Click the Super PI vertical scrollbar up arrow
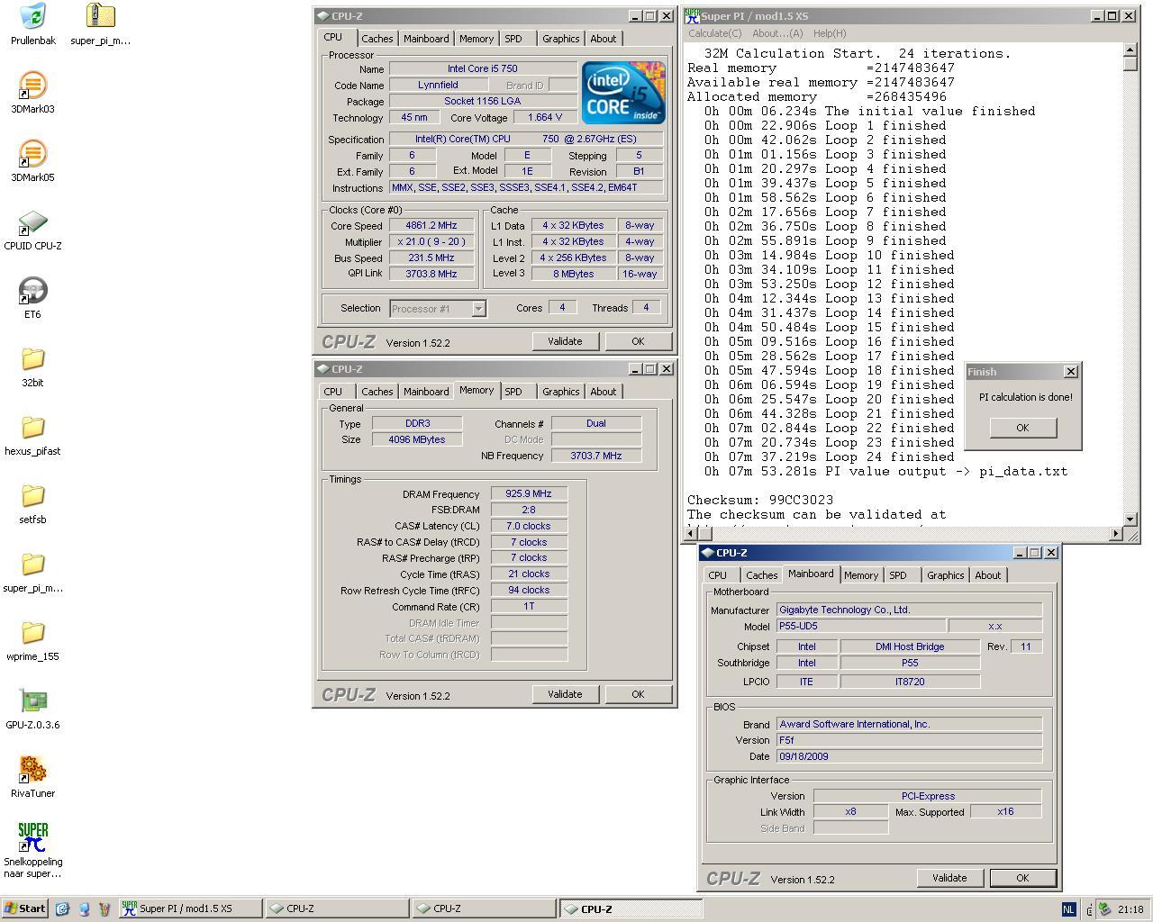 point(1130,51)
